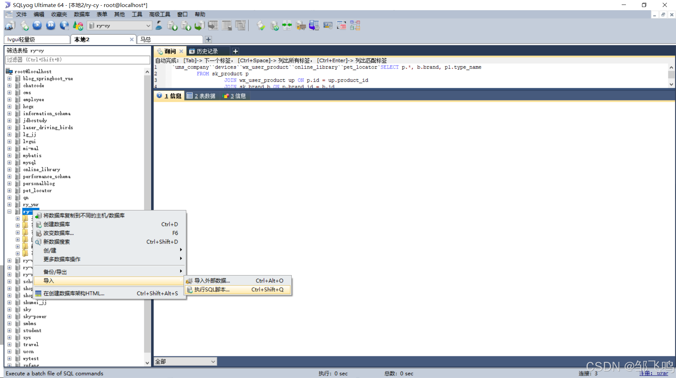Viewport: 676px width, 378px height.
Task: Click the database synchronization icon
Action: click(274, 26)
